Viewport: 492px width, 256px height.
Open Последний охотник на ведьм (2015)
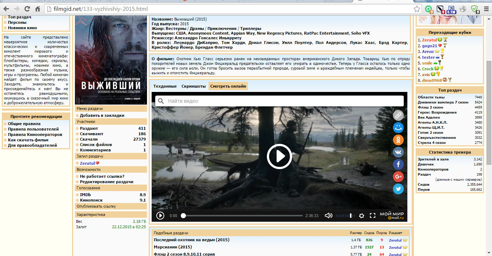pos(191,240)
